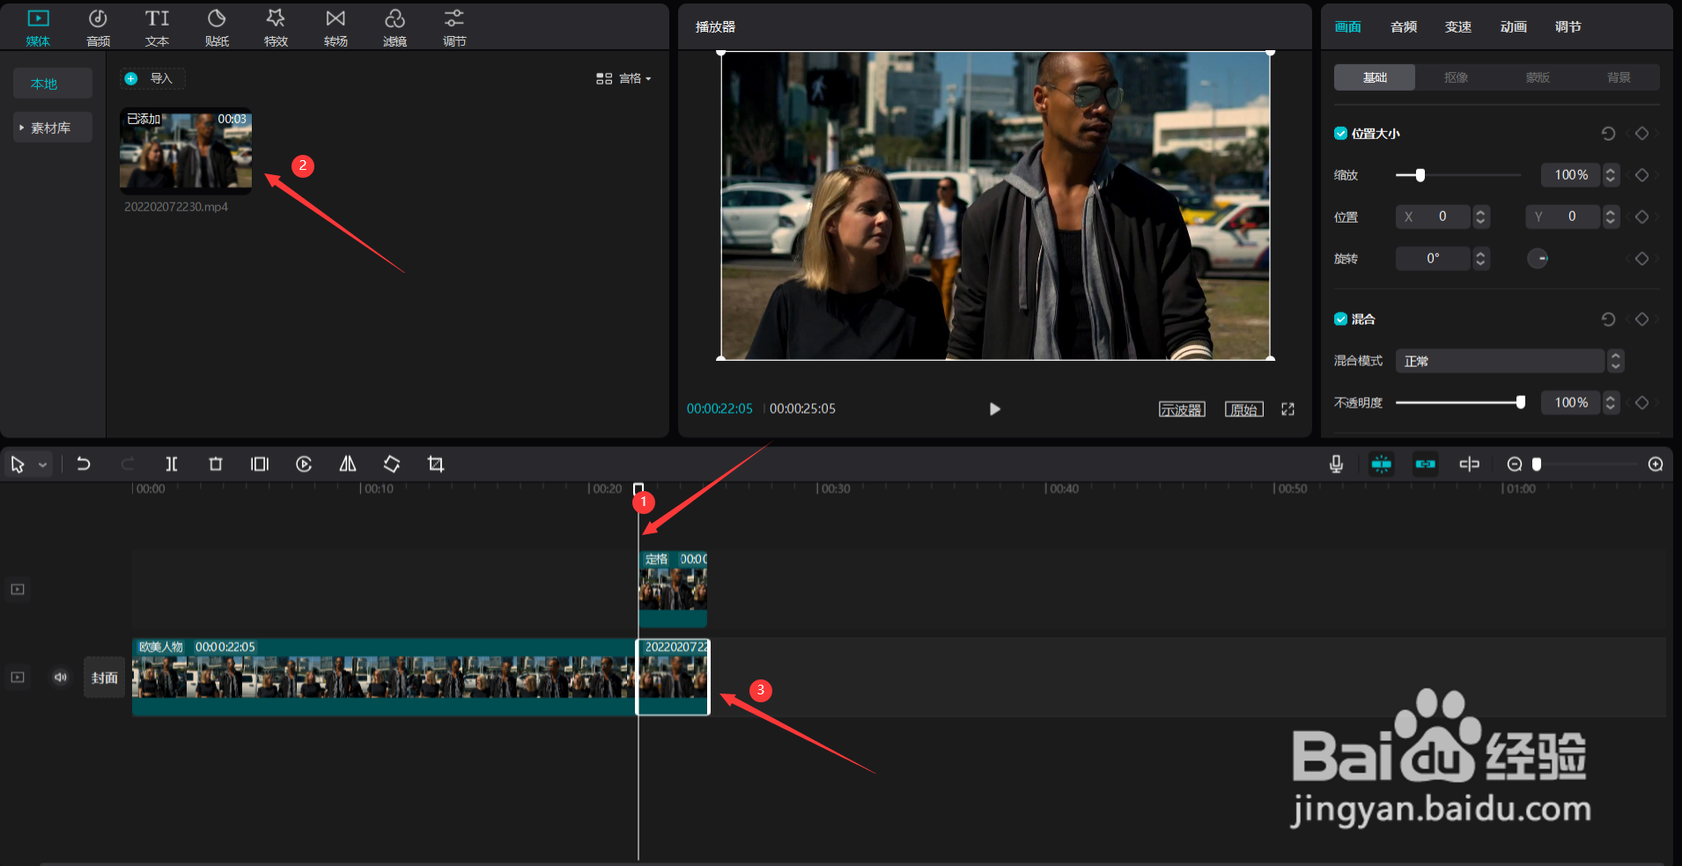This screenshot has height=866, width=1682.
Task: Click the 不透明度 opacity slider handle
Action: pos(1521,402)
